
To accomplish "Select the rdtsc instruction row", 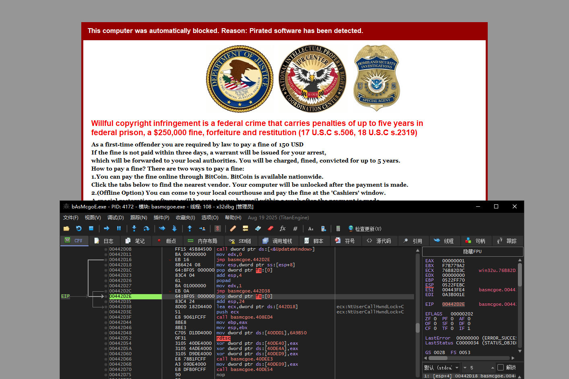I will 261,338.
